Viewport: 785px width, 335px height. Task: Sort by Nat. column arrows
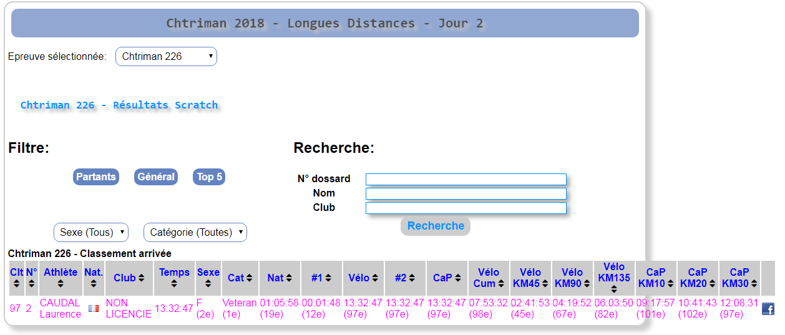point(94,284)
